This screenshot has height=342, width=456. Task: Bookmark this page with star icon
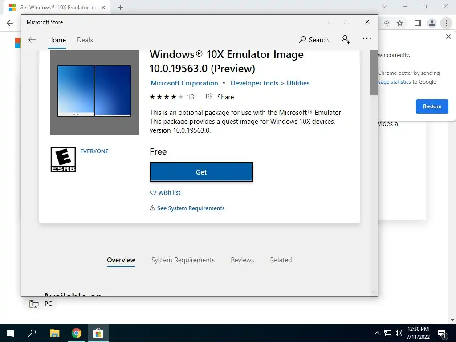click(x=400, y=23)
